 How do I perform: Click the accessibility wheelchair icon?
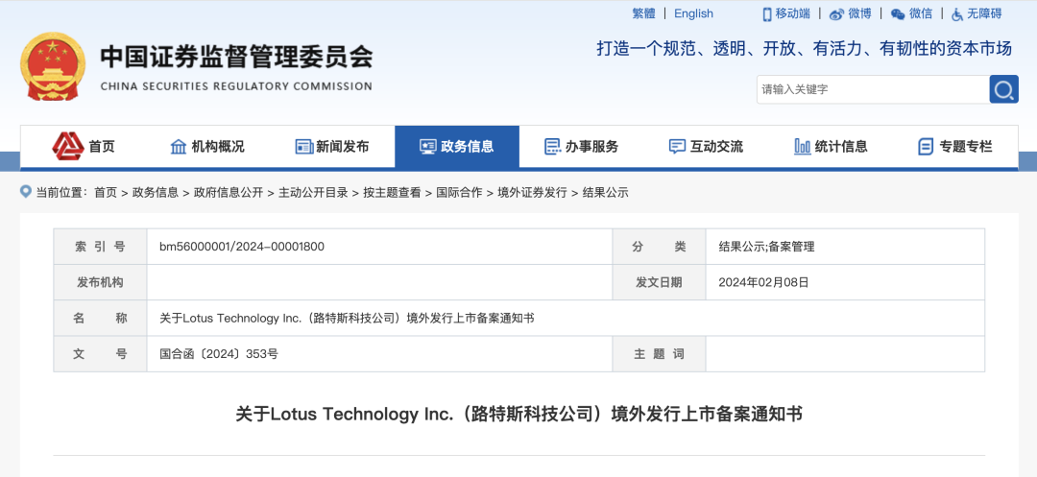pyautogui.click(x=957, y=13)
